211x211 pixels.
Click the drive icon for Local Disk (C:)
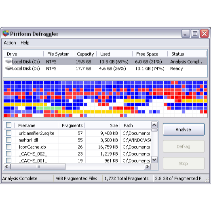tap(8, 61)
